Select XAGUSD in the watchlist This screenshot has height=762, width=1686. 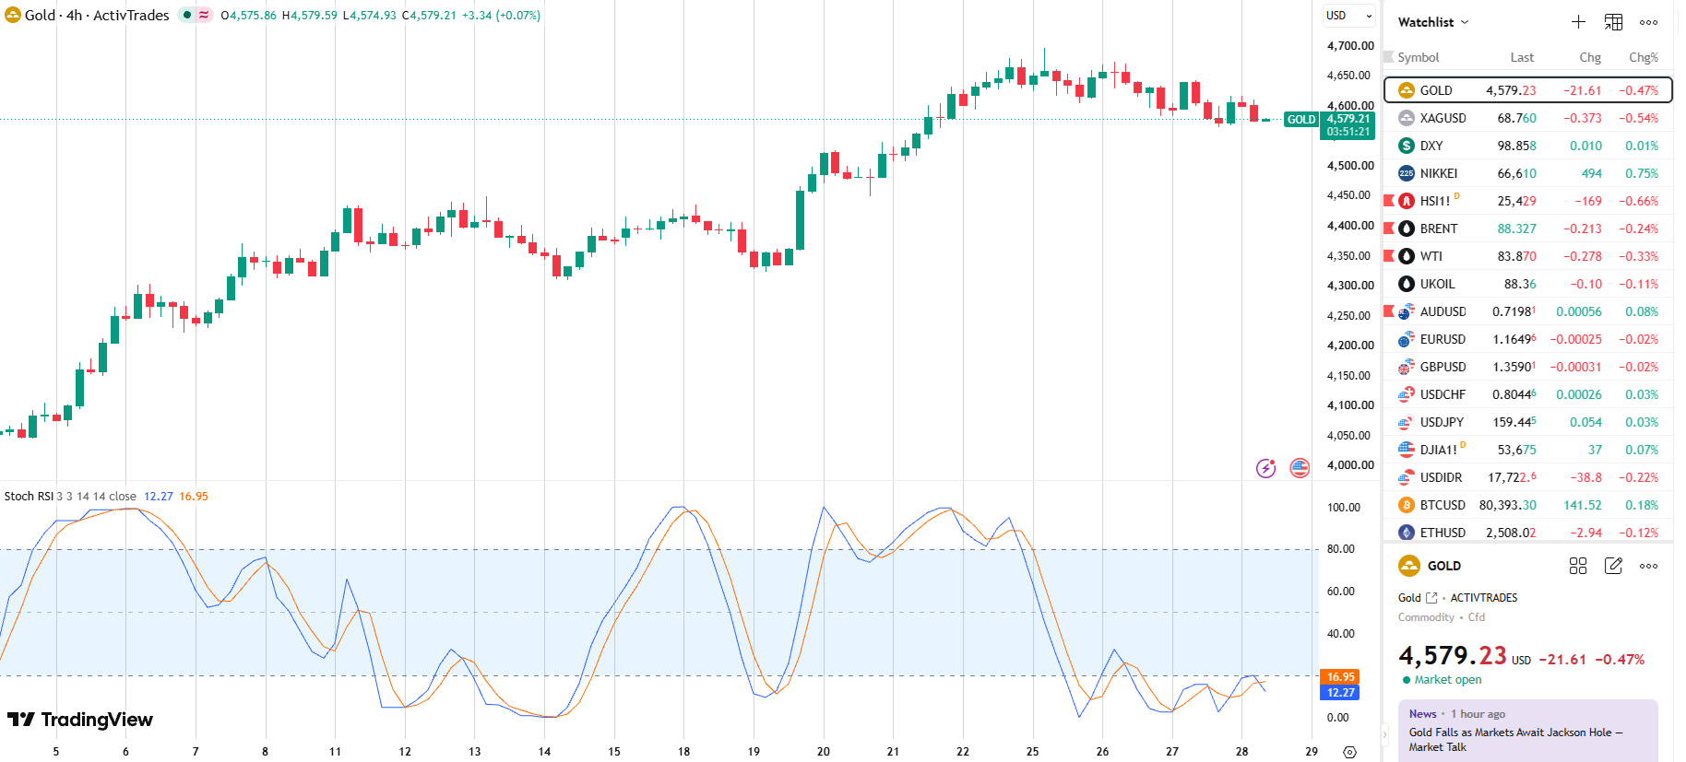(1528, 118)
